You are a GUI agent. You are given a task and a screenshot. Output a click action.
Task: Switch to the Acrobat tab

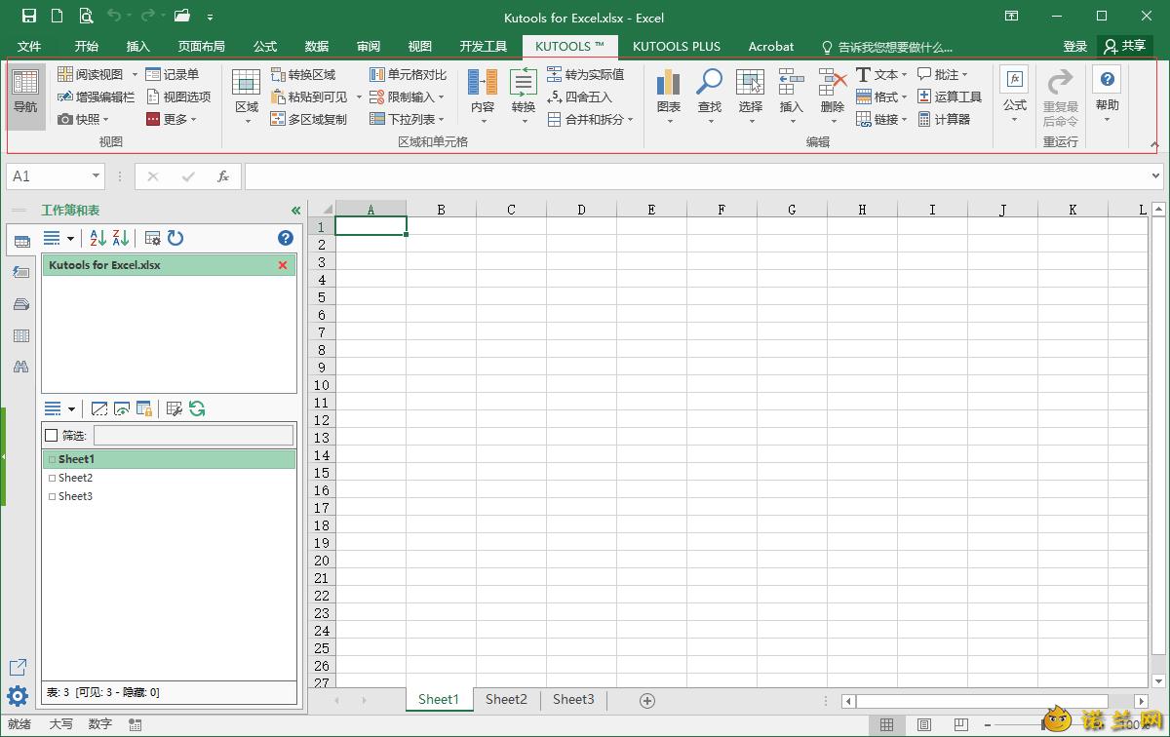[771, 46]
